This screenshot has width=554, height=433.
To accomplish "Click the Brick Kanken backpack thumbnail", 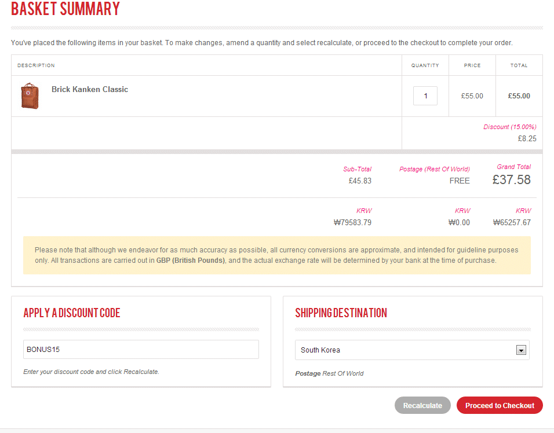I will [30, 96].
